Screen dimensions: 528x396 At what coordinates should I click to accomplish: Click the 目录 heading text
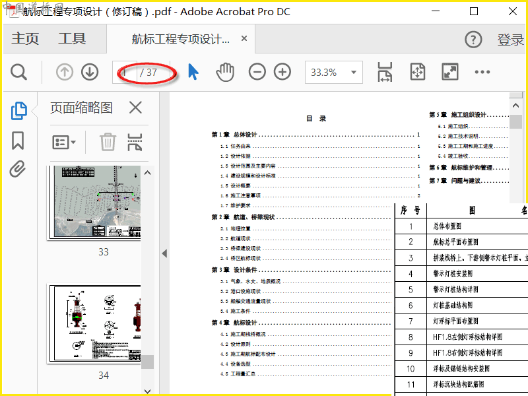click(x=316, y=119)
